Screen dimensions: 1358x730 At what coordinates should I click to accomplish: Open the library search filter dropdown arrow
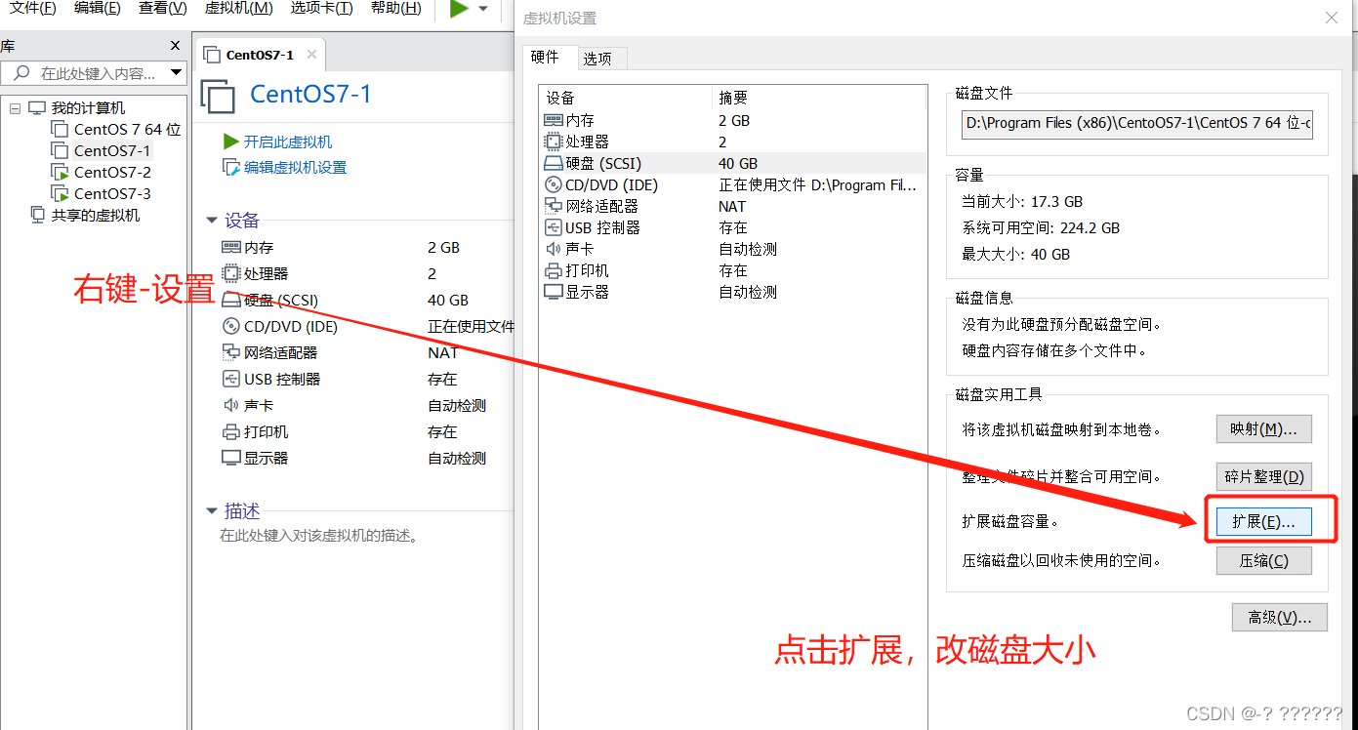coord(176,73)
